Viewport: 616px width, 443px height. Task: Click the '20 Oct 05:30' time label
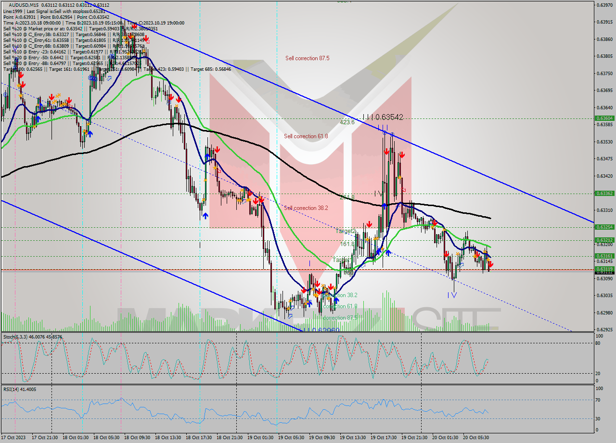pos(475,437)
